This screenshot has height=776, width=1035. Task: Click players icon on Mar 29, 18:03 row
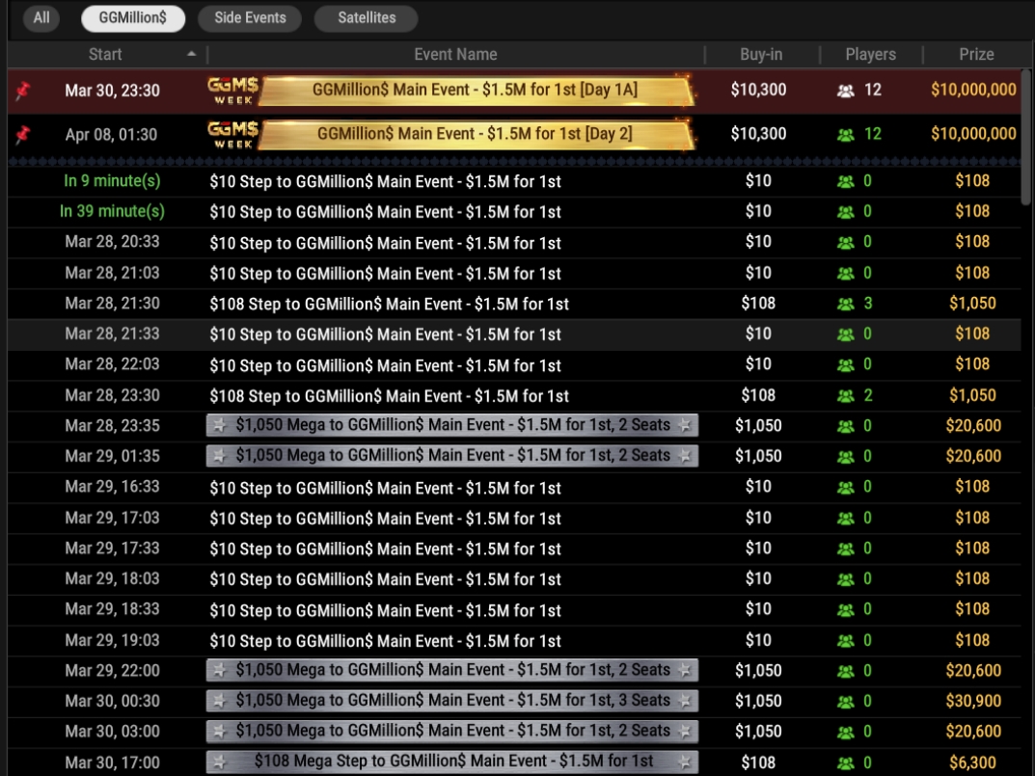[x=846, y=579]
